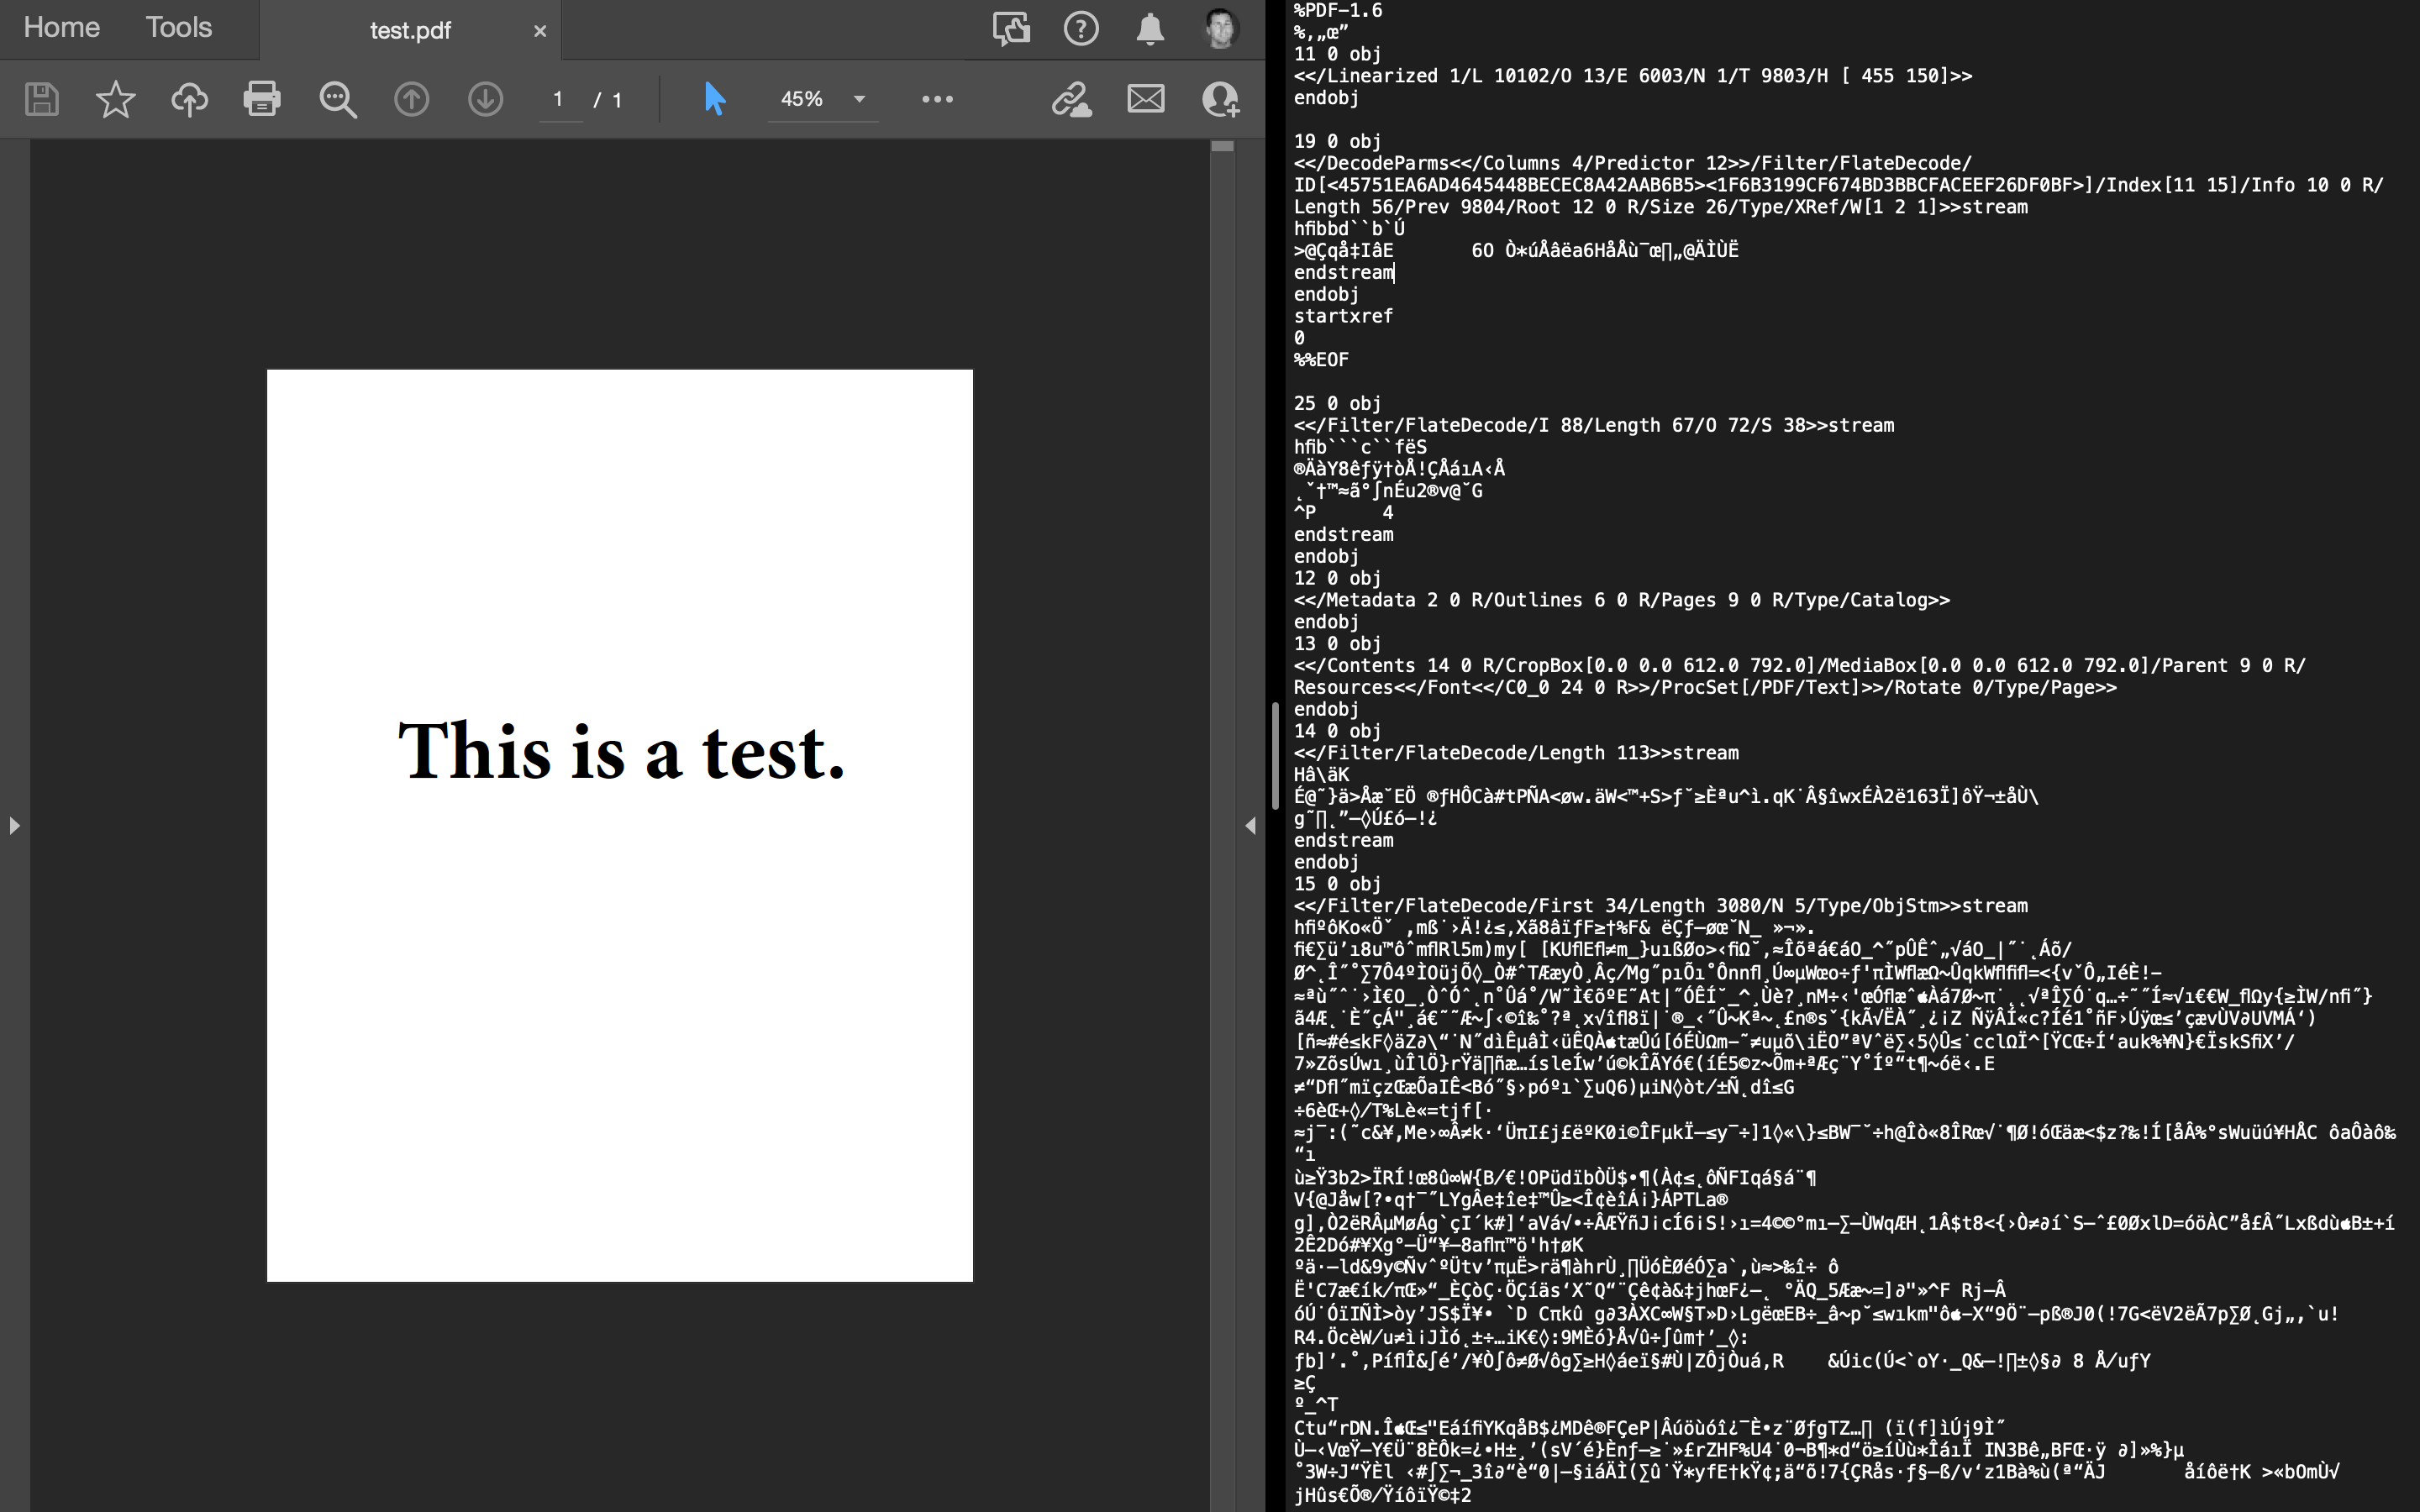Image resolution: width=2420 pixels, height=1512 pixels.
Task: Click the vertical scrollbar thumb of the PDF view
Action: [x=1222, y=146]
